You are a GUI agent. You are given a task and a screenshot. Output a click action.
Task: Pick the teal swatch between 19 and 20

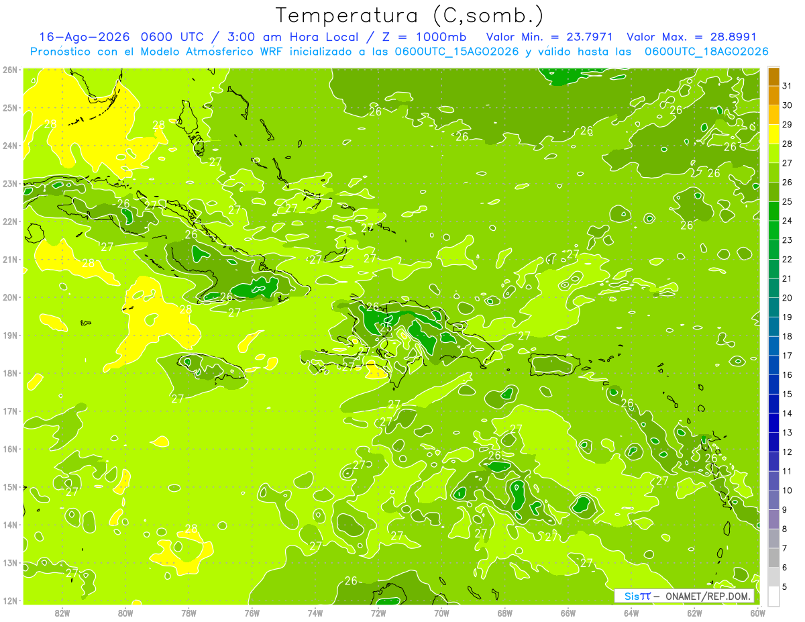(x=773, y=307)
